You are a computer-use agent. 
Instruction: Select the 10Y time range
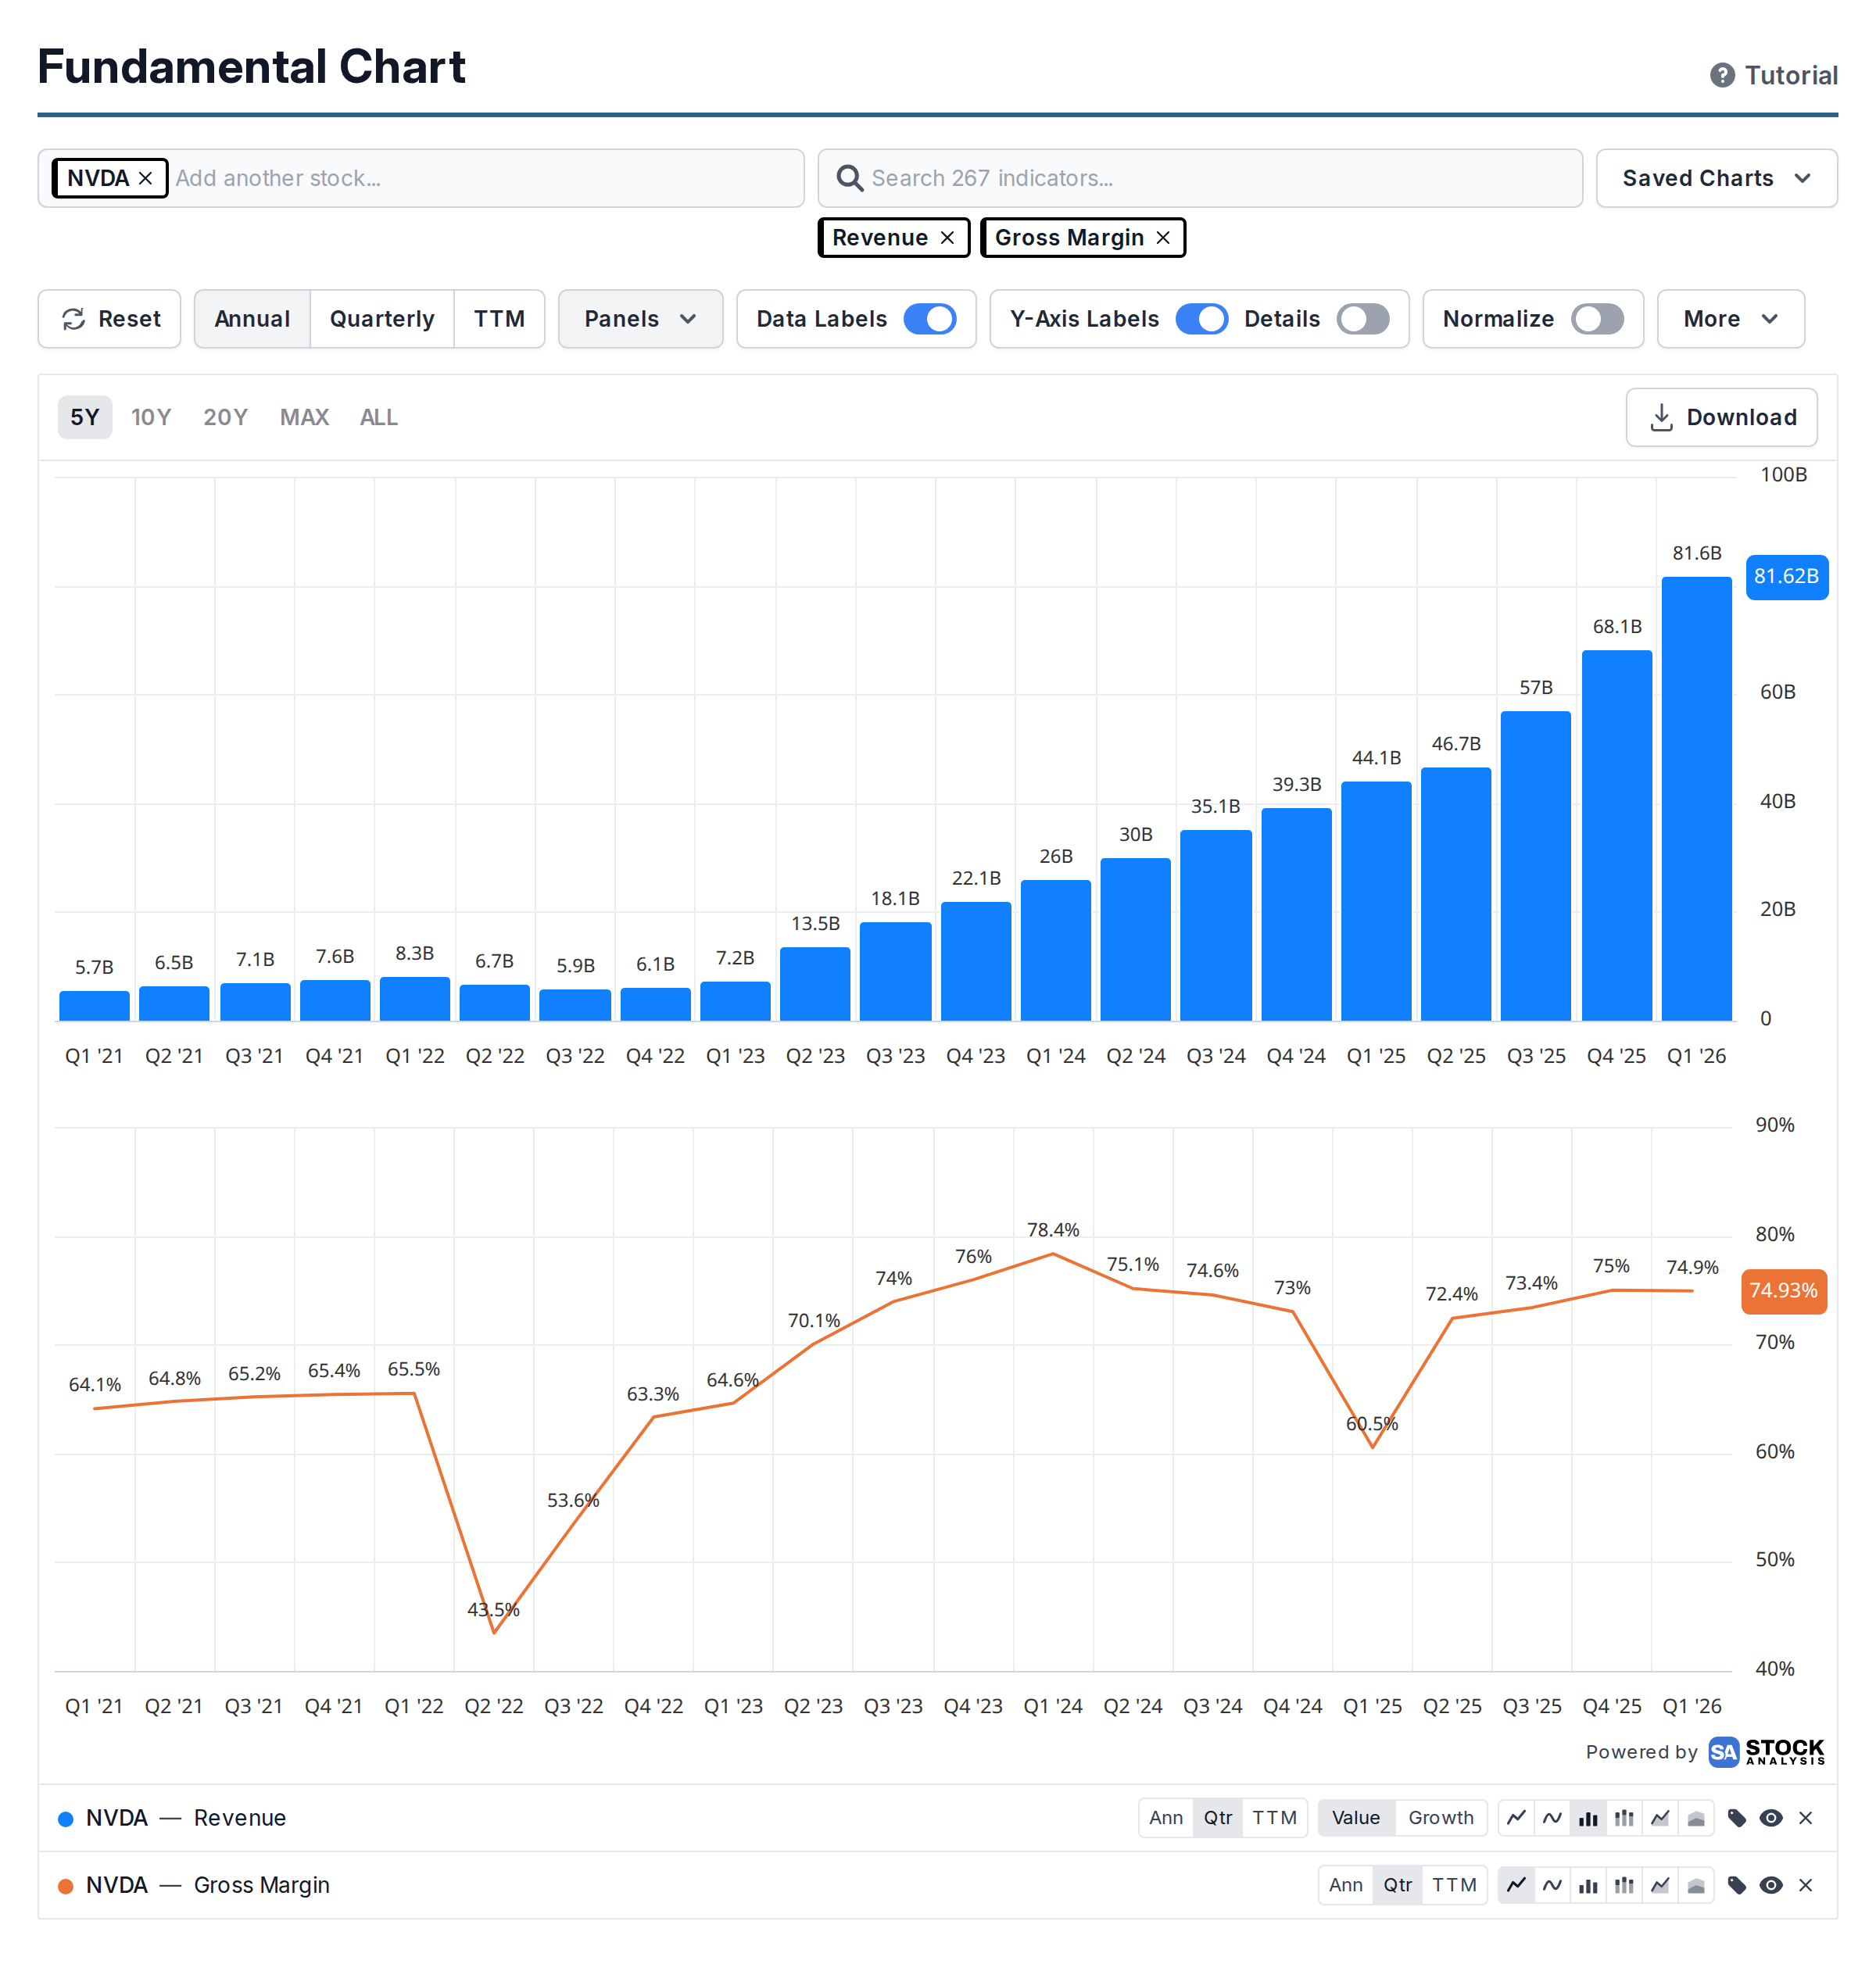pyautogui.click(x=151, y=417)
